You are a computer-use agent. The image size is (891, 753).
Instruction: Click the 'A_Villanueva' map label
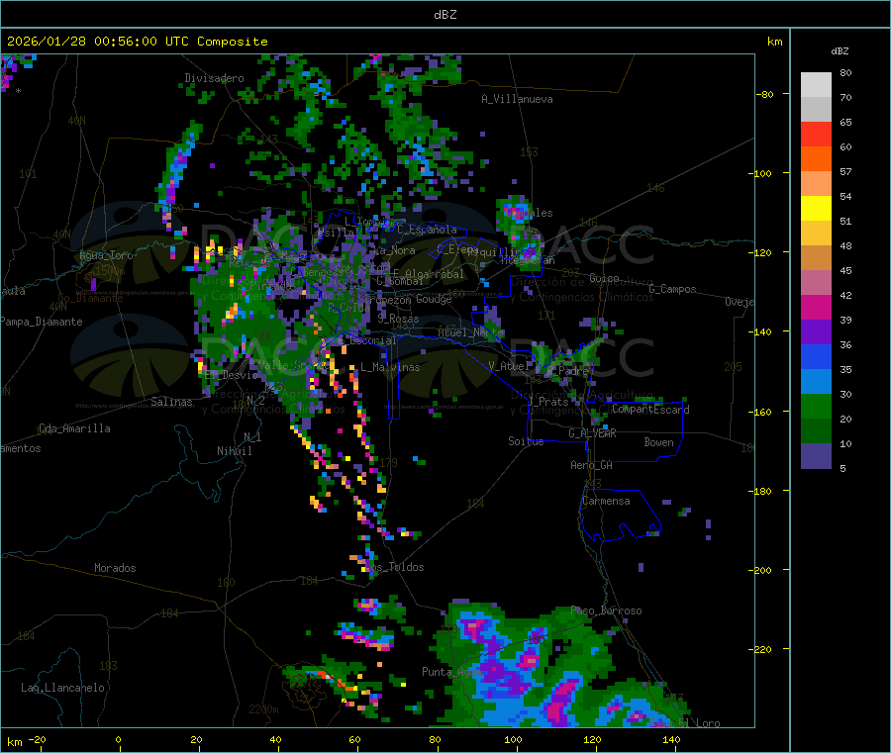[x=517, y=99]
